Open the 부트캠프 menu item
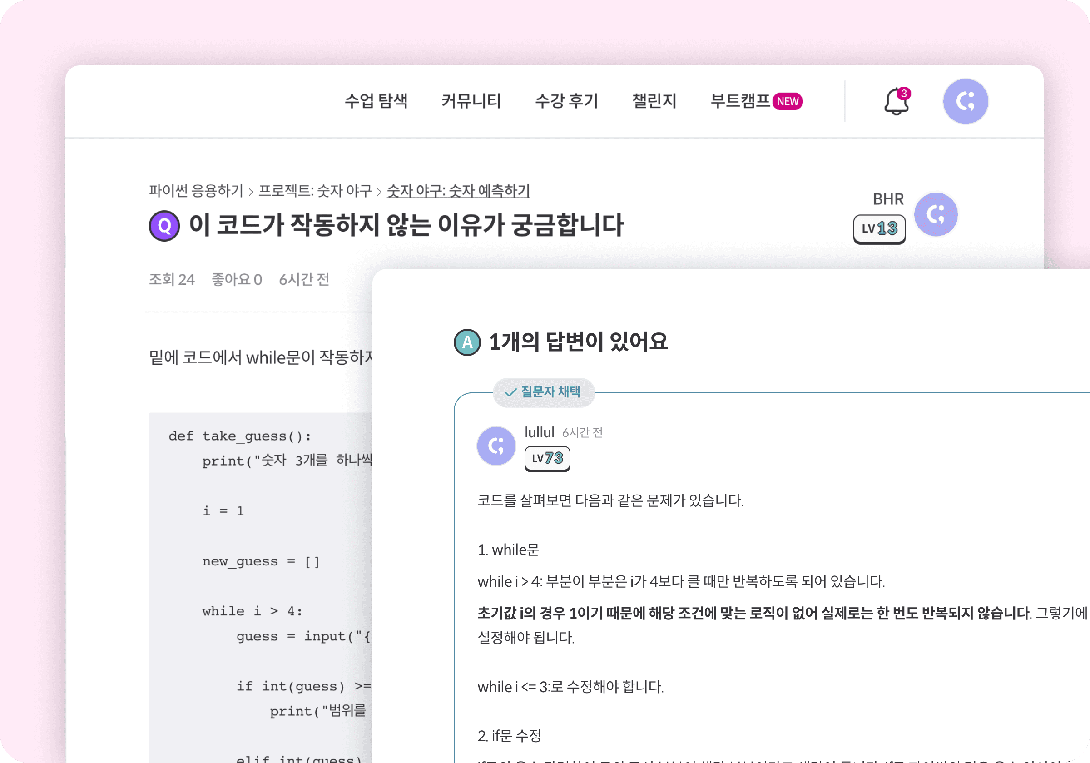The width and height of the screenshot is (1090, 763). [739, 101]
